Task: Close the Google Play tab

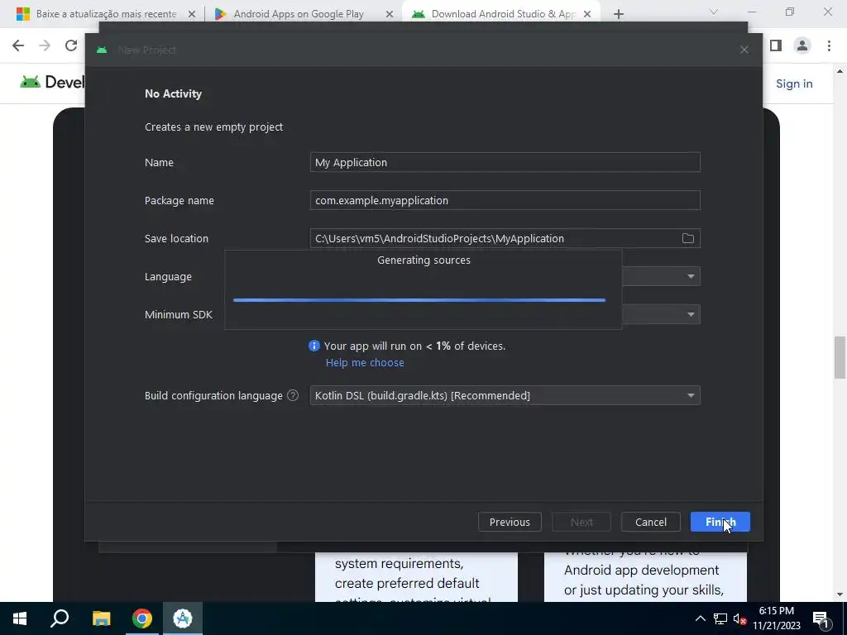Action: (390, 14)
